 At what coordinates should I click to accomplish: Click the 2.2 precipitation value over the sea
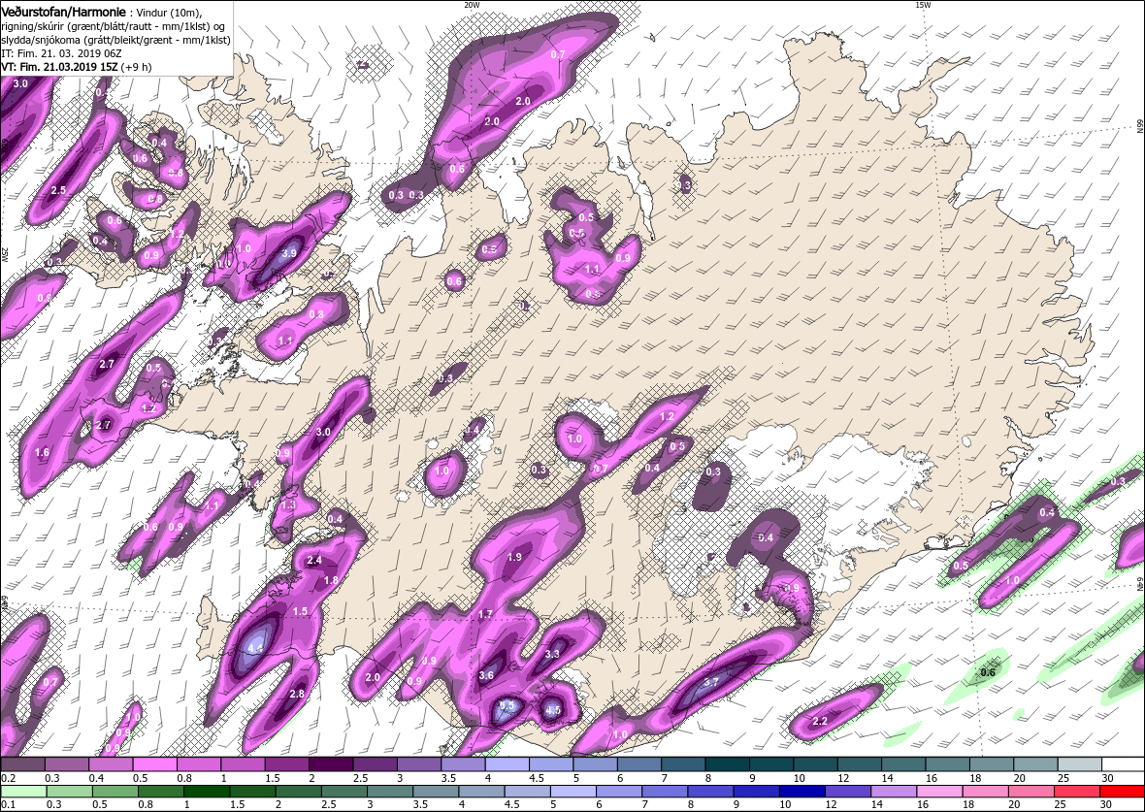click(820, 722)
